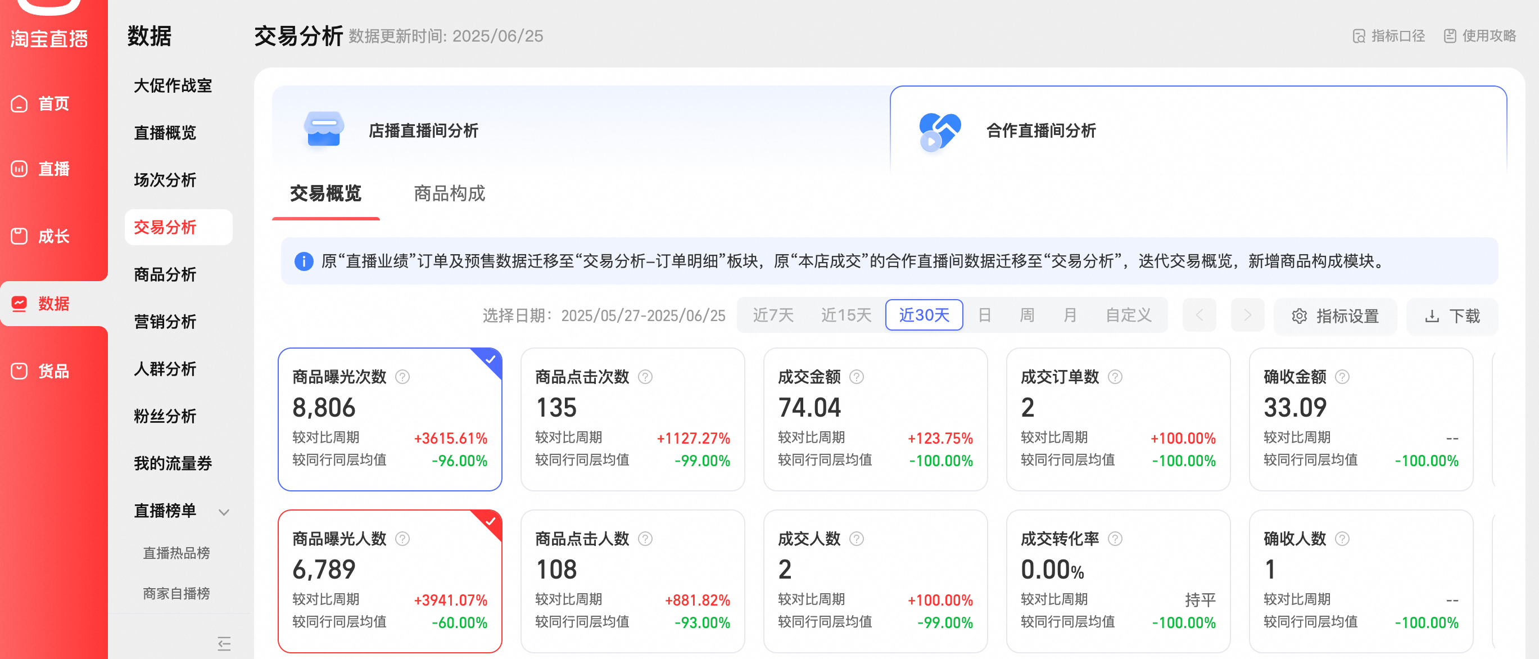
Task: Click the help icon next to 商品曝光次数
Action: [x=402, y=377]
